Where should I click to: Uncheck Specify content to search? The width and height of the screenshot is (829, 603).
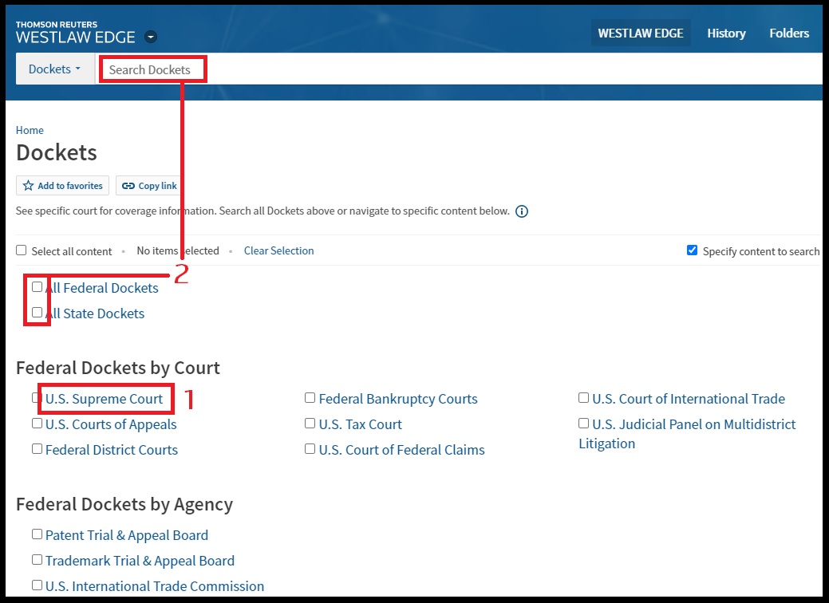(x=692, y=250)
